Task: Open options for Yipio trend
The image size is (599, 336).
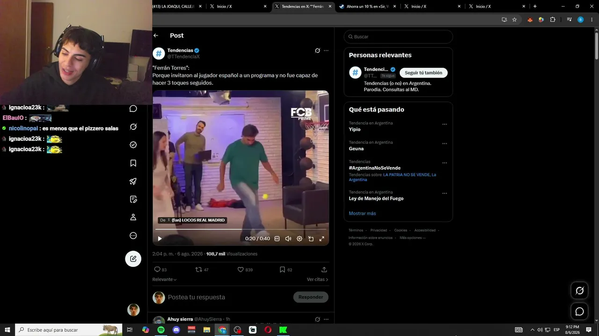Action: (445, 124)
